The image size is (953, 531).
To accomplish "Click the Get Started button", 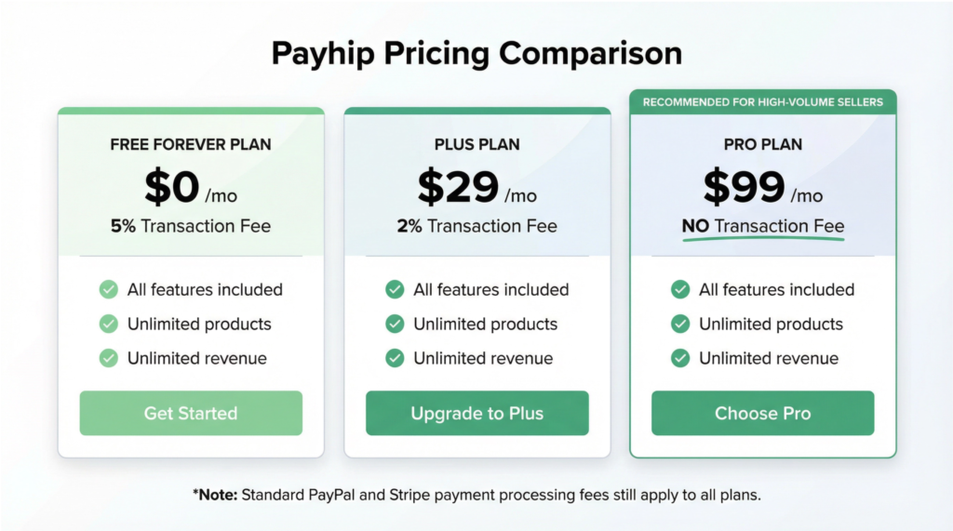I will pos(191,413).
